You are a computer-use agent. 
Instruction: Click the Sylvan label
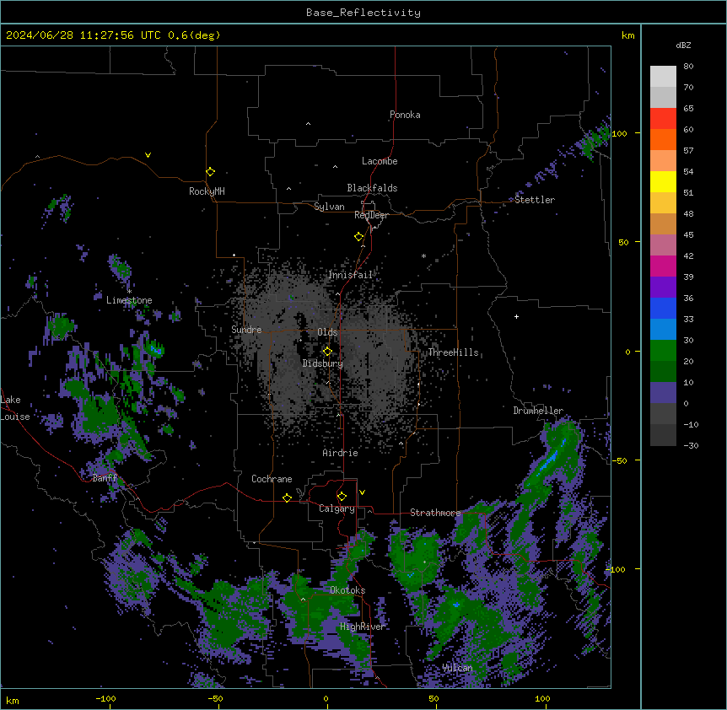(329, 207)
